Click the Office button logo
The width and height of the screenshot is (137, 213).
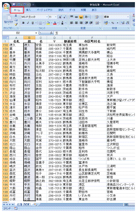point(6,7)
